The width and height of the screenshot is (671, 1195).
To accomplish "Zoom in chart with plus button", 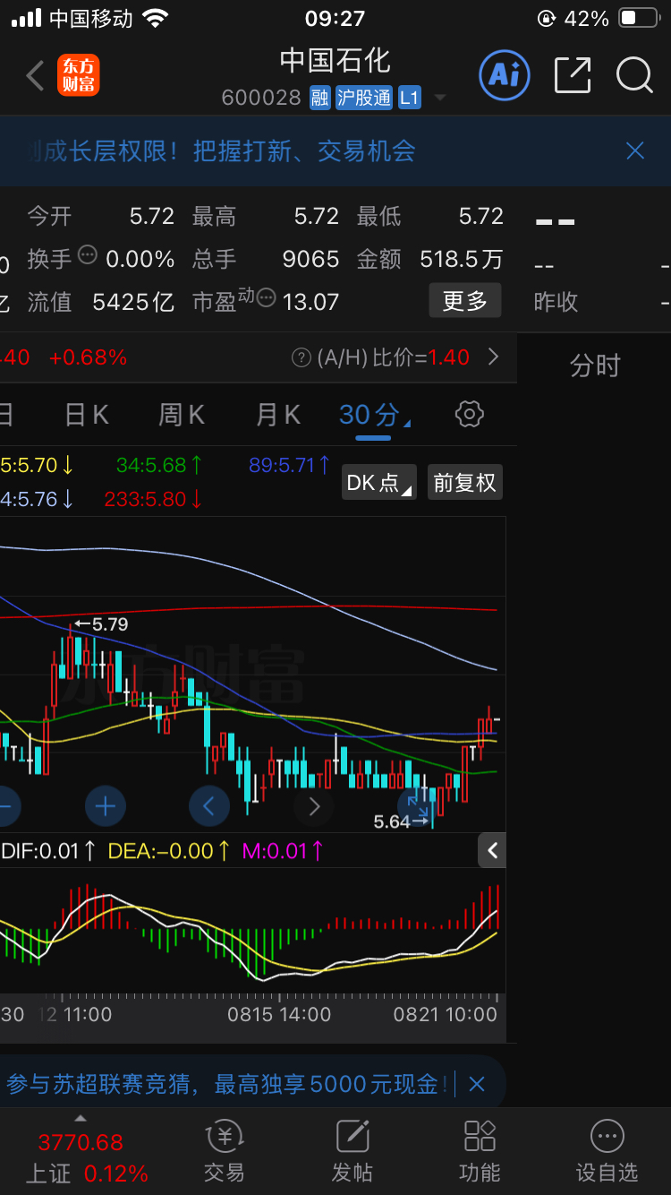I will [x=106, y=806].
